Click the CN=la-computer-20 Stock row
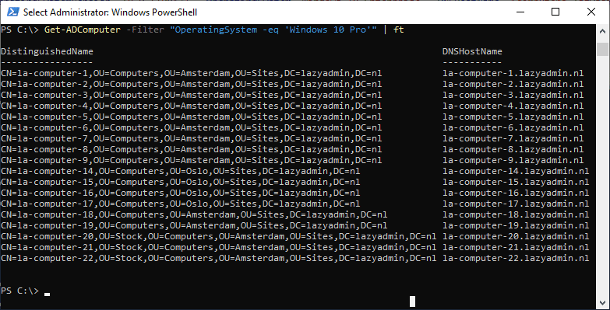This screenshot has height=310, width=610. pyautogui.click(x=219, y=236)
